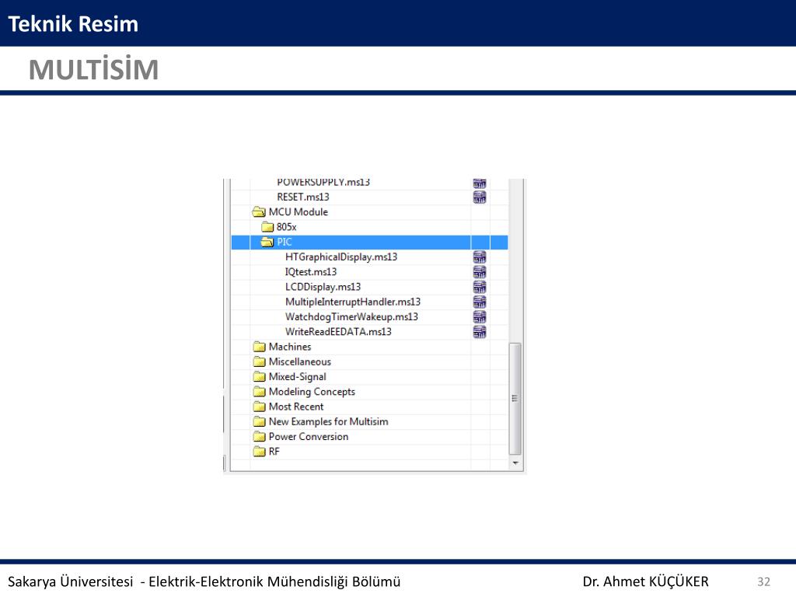The image size is (796, 597).
Task: Click the circuit icon beside WriteReadEEDATA.ms13
Action: pos(480,332)
